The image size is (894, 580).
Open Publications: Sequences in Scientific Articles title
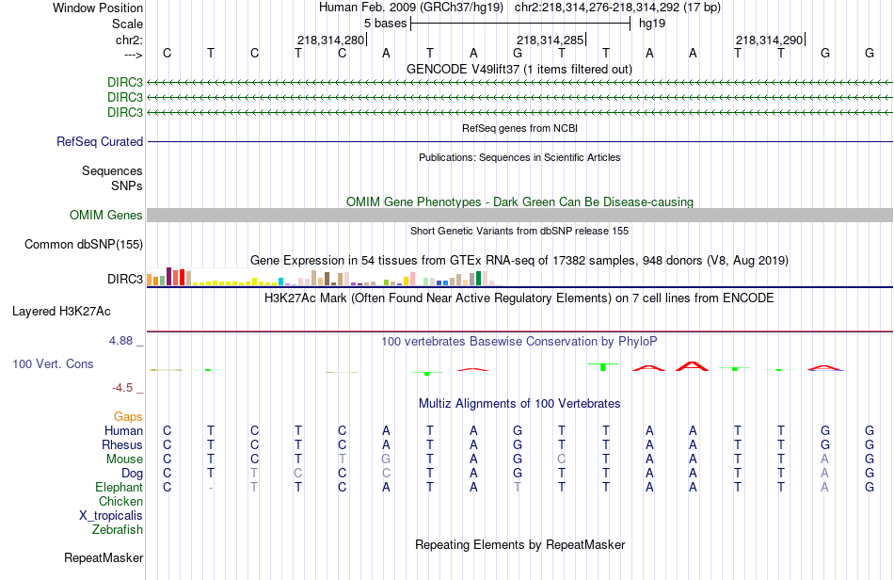(519, 157)
